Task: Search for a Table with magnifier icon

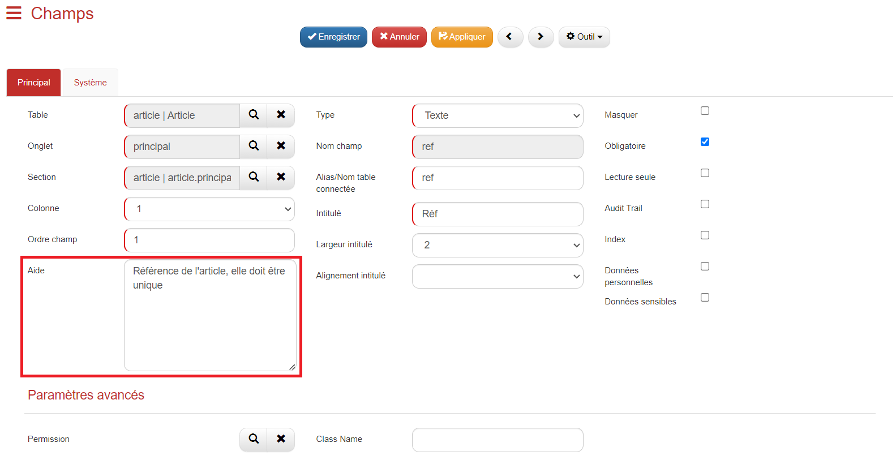Action: 254,115
